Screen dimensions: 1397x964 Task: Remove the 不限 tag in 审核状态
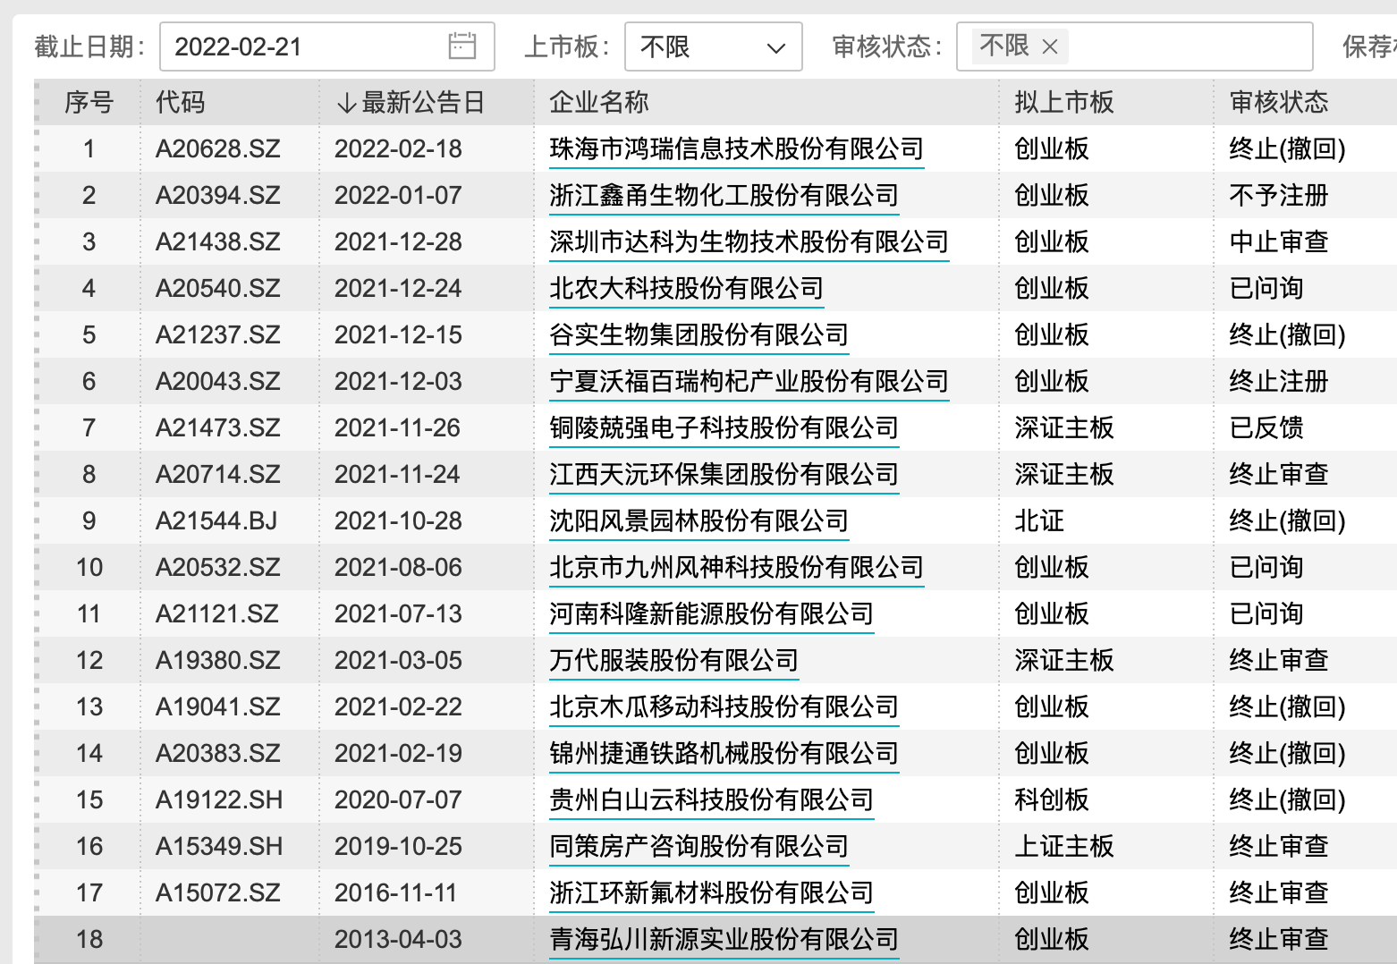(1050, 47)
